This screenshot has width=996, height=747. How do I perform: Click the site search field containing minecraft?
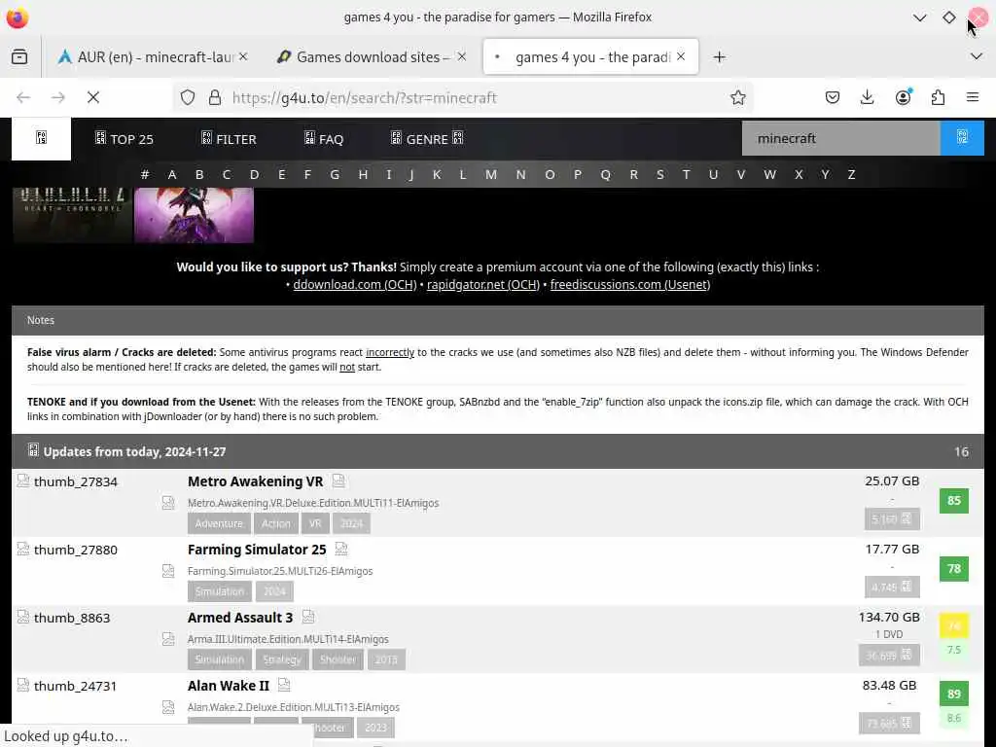[x=840, y=138]
